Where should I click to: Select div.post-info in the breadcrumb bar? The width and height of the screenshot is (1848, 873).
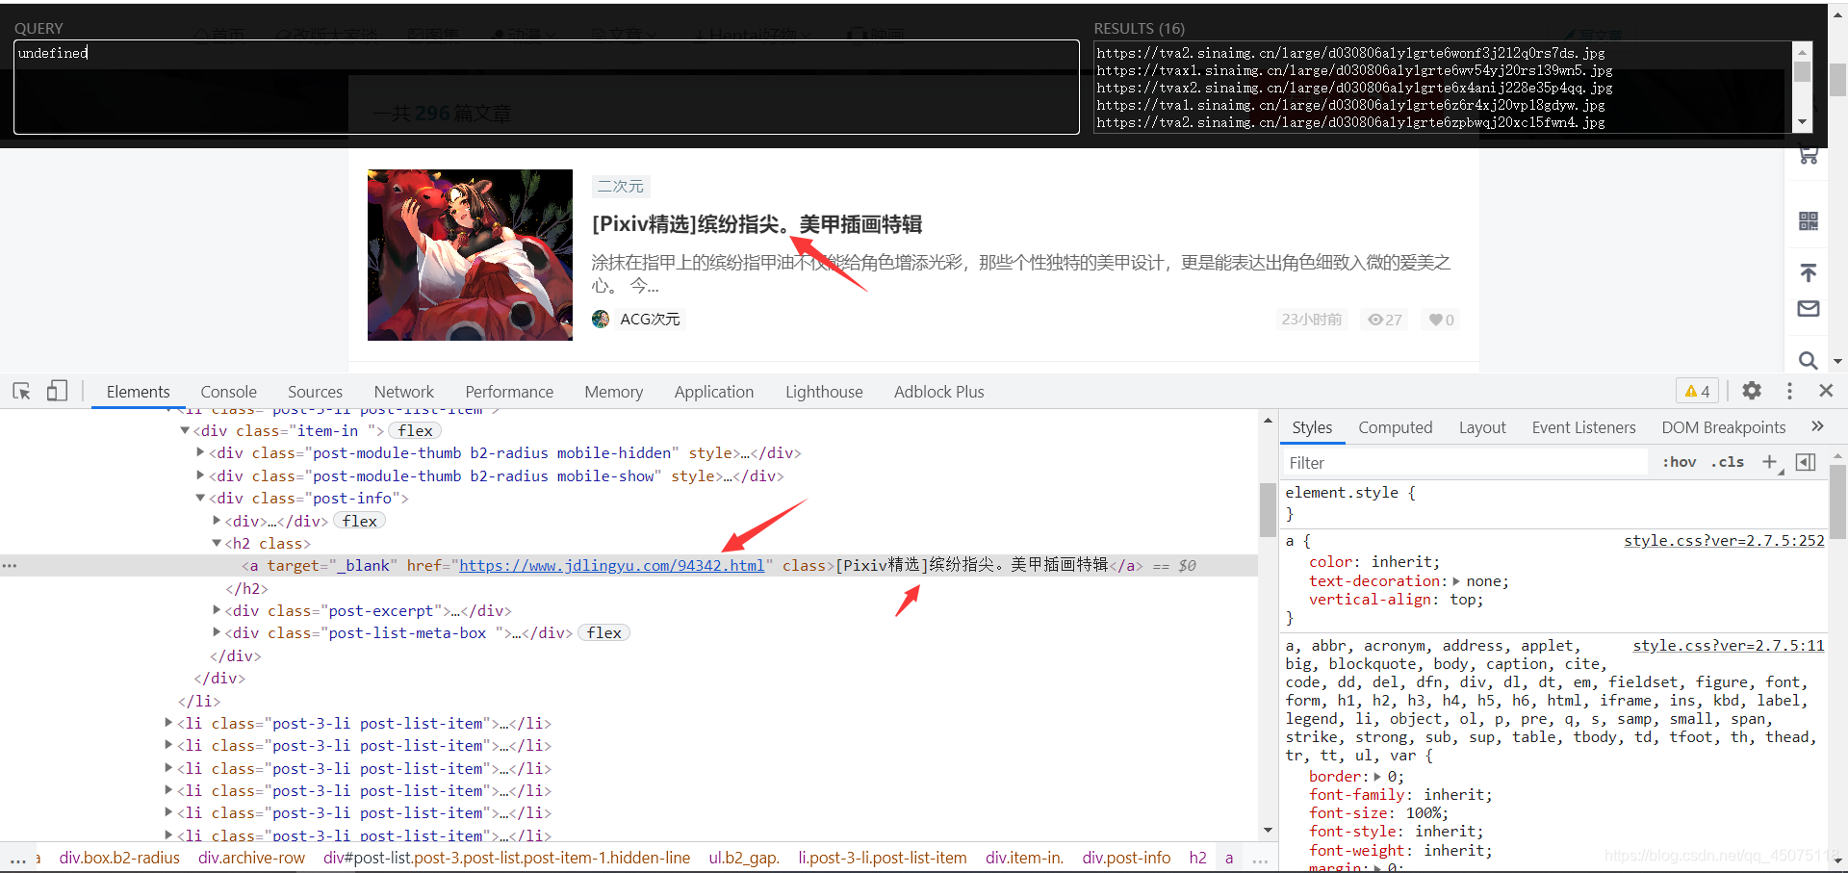click(1126, 858)
